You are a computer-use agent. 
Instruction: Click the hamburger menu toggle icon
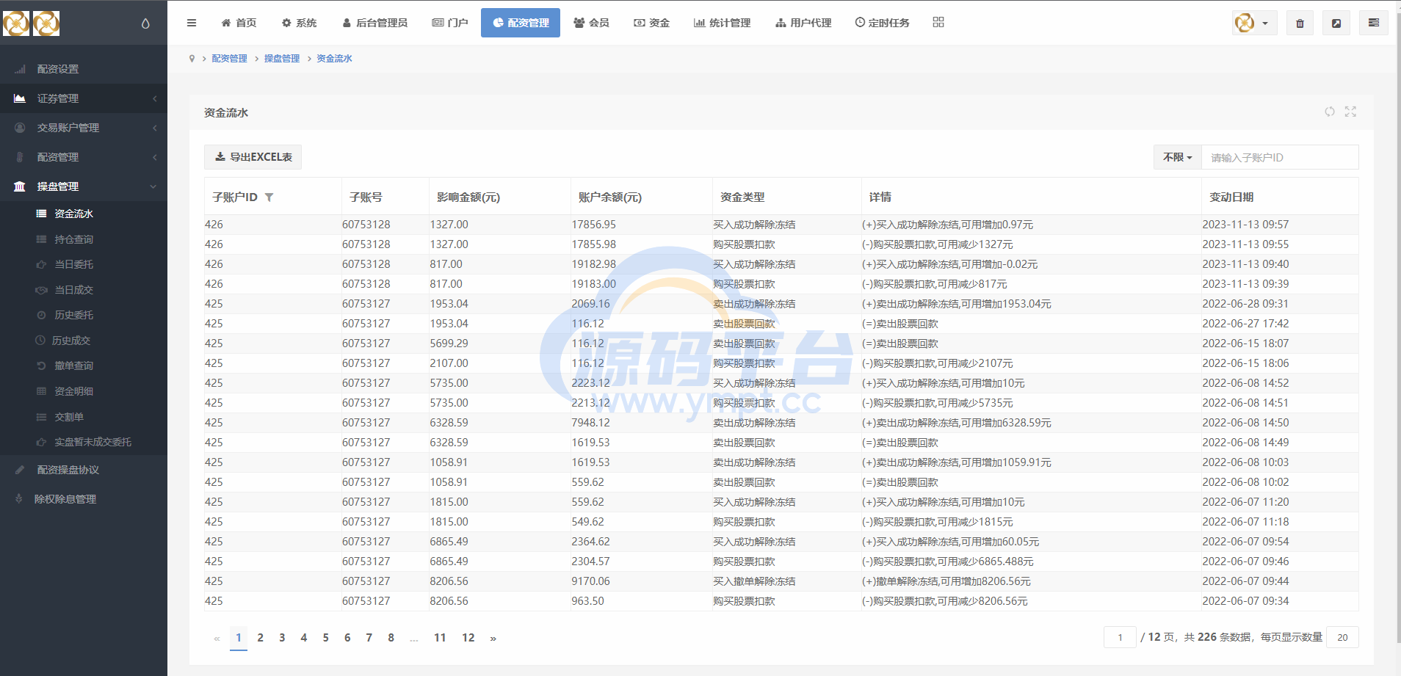coord(192,23)
